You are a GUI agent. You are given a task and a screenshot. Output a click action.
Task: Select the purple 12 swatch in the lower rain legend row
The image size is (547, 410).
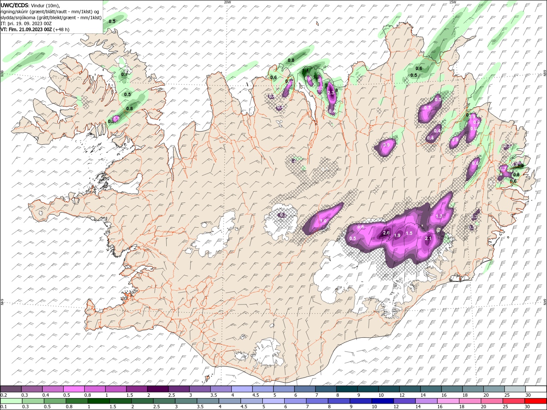coord(404,401)
